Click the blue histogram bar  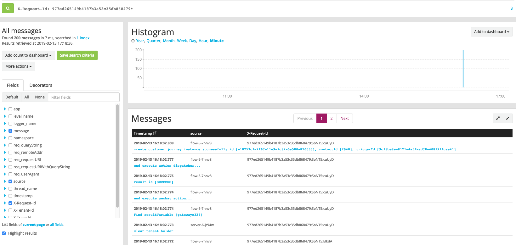pos(463,69)
